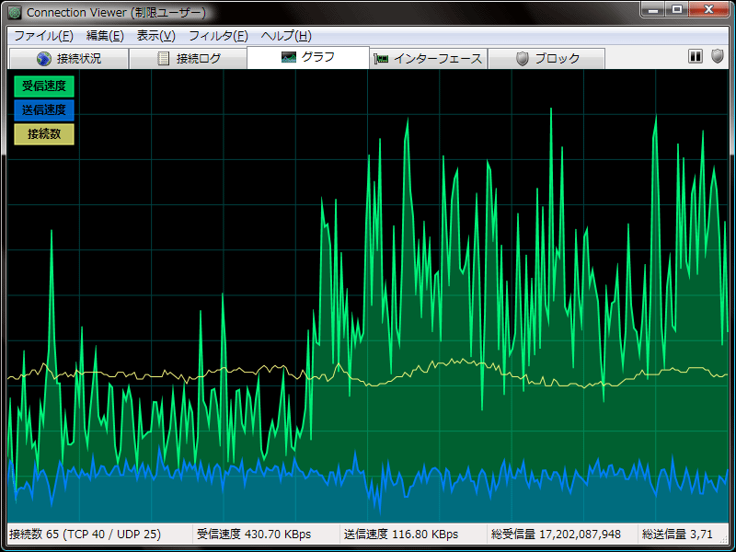This screenshot has height=552, width=736.
Task: Go to the ブロック tab with shield icon
Action: pos(546,59)
